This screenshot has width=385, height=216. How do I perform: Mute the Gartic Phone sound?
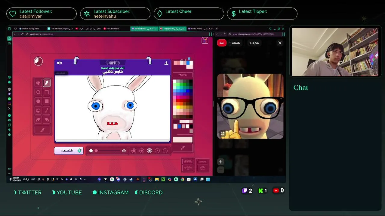(59, 63)
